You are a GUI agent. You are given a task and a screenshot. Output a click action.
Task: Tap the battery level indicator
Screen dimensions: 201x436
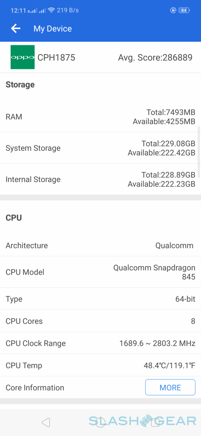coord(184,10)
